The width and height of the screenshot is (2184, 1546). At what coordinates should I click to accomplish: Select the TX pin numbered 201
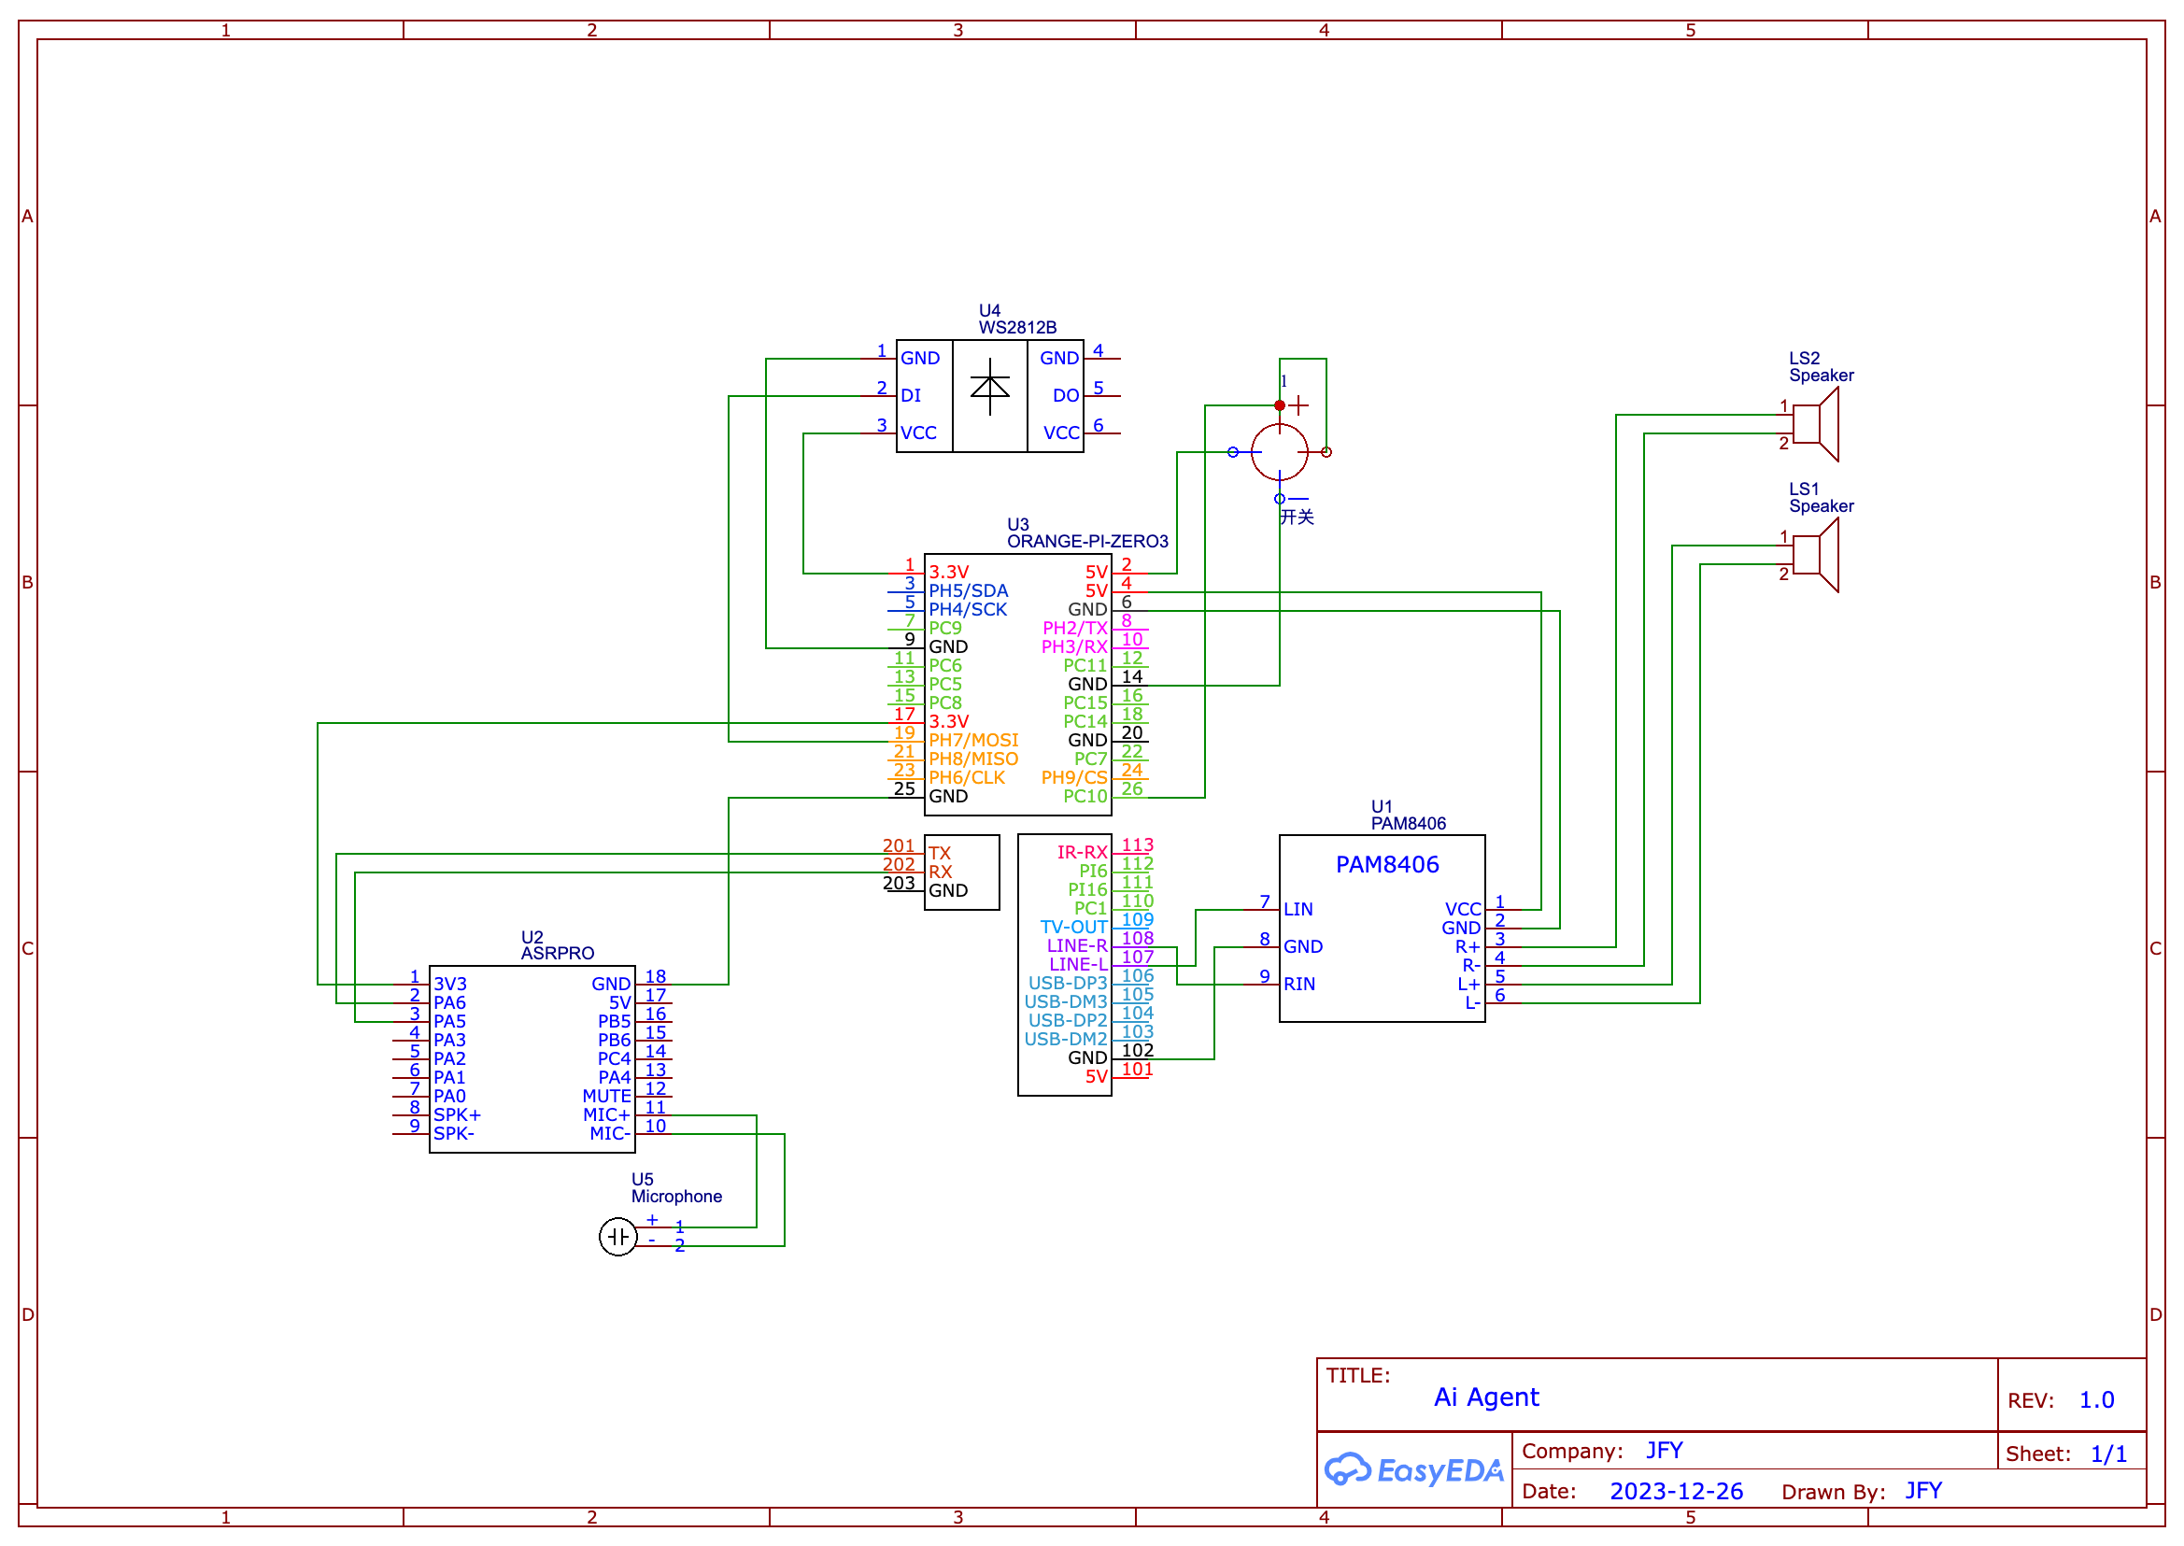[x=940, y=854]
